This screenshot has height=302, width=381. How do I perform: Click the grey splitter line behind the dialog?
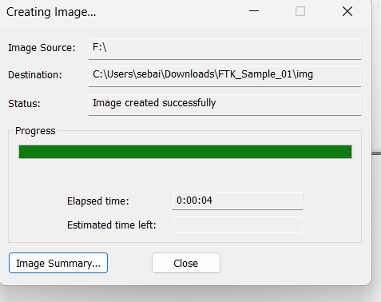(x=376, y=153)
